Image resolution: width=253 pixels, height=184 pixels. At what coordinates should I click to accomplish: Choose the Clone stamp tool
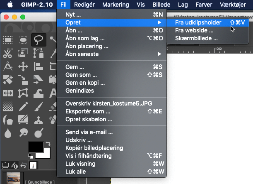tap(39, 120)
